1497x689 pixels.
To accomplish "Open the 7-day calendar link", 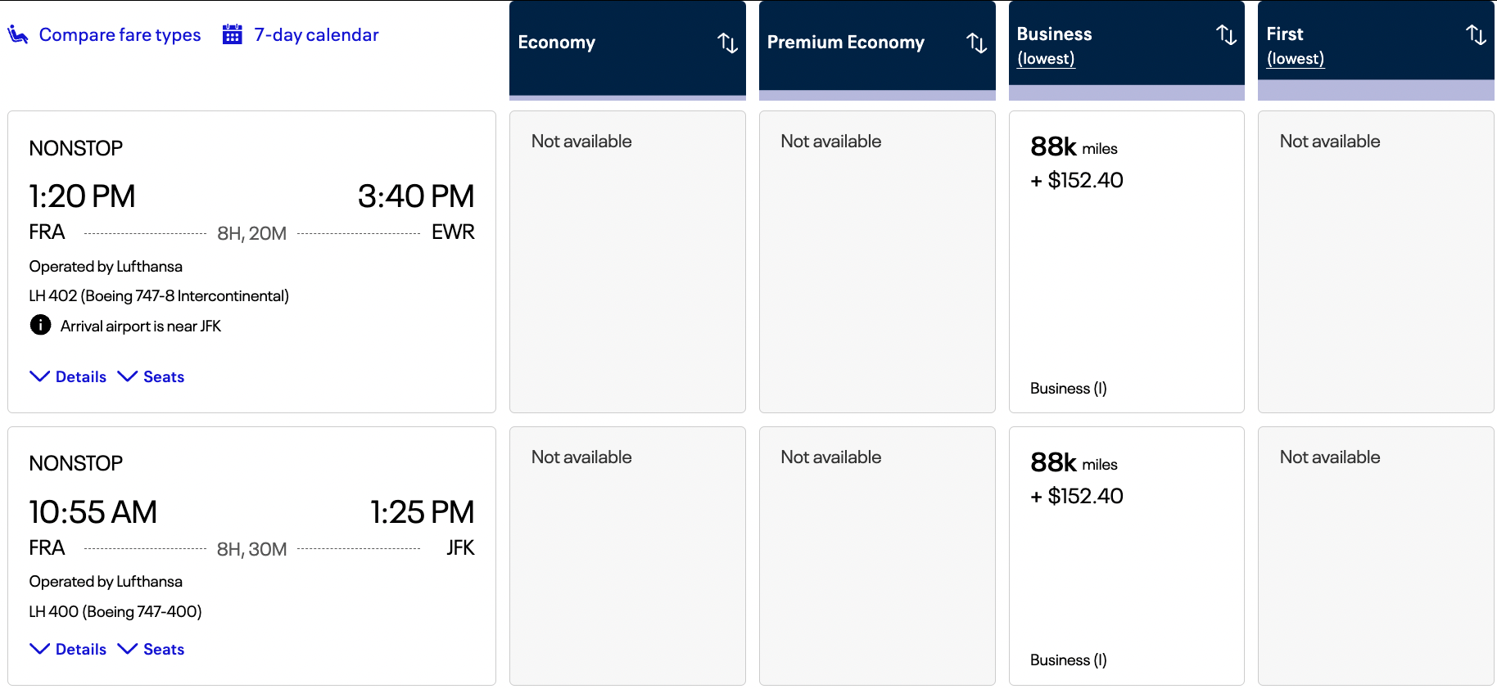I will [x=316, y=34].
